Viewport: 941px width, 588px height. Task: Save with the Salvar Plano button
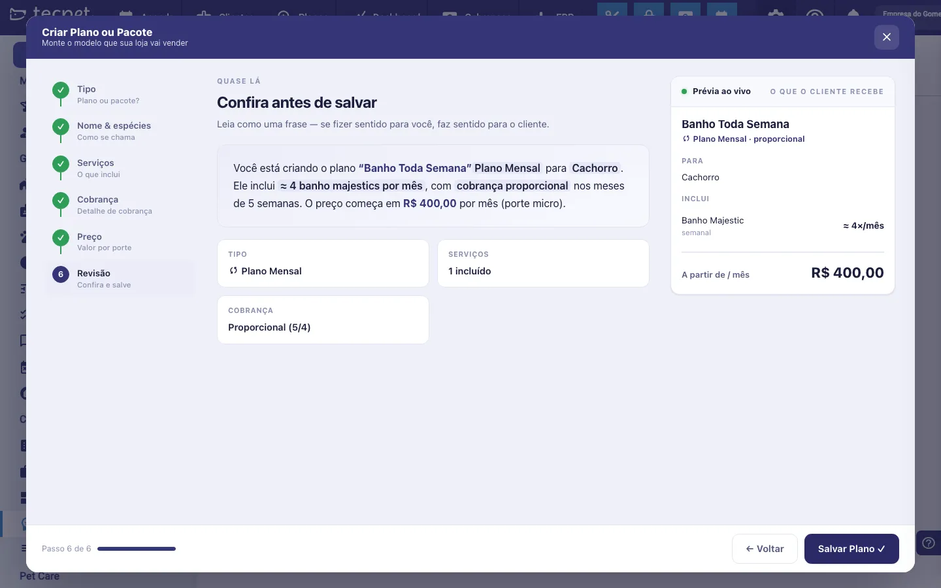coord(851,549)
